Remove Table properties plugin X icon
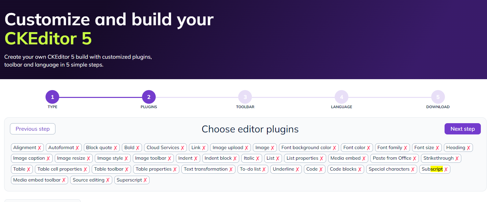487x202 pixels. click(x=175, y=169)
